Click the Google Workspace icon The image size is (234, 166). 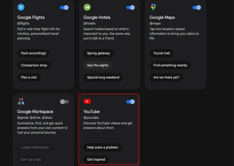point(21,101)
